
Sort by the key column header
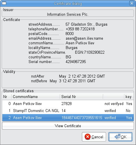click(x=129, y=97)
